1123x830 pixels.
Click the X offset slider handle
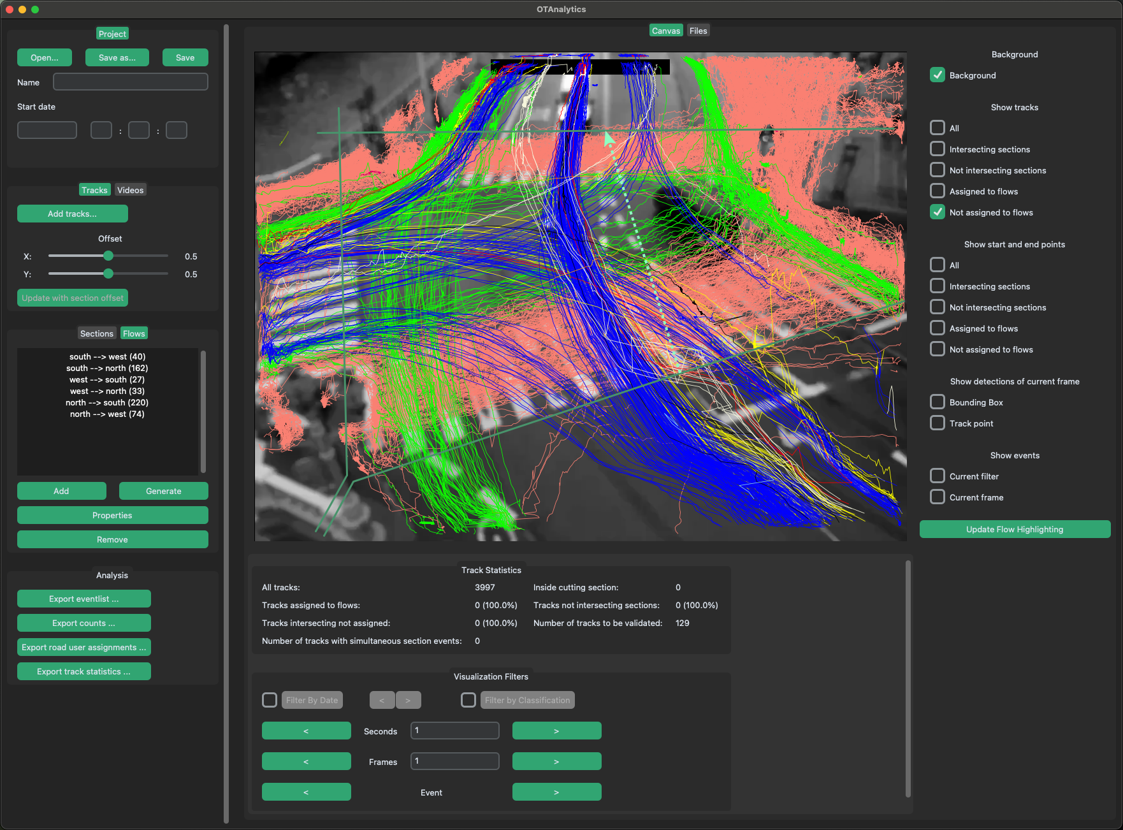[108, 256]
